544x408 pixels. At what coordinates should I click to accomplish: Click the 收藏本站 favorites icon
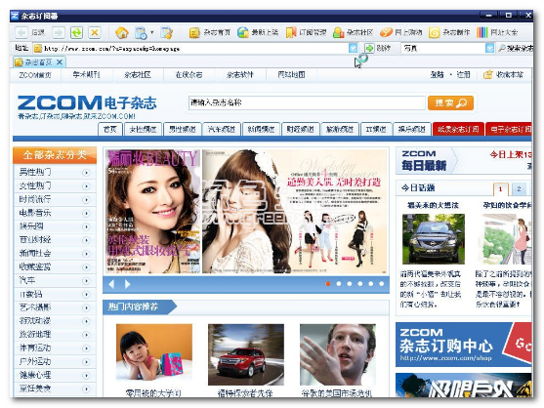point(488,74)
